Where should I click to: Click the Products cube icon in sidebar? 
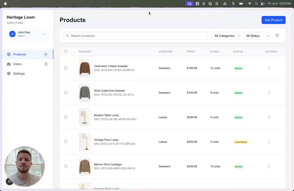(9, 54)
